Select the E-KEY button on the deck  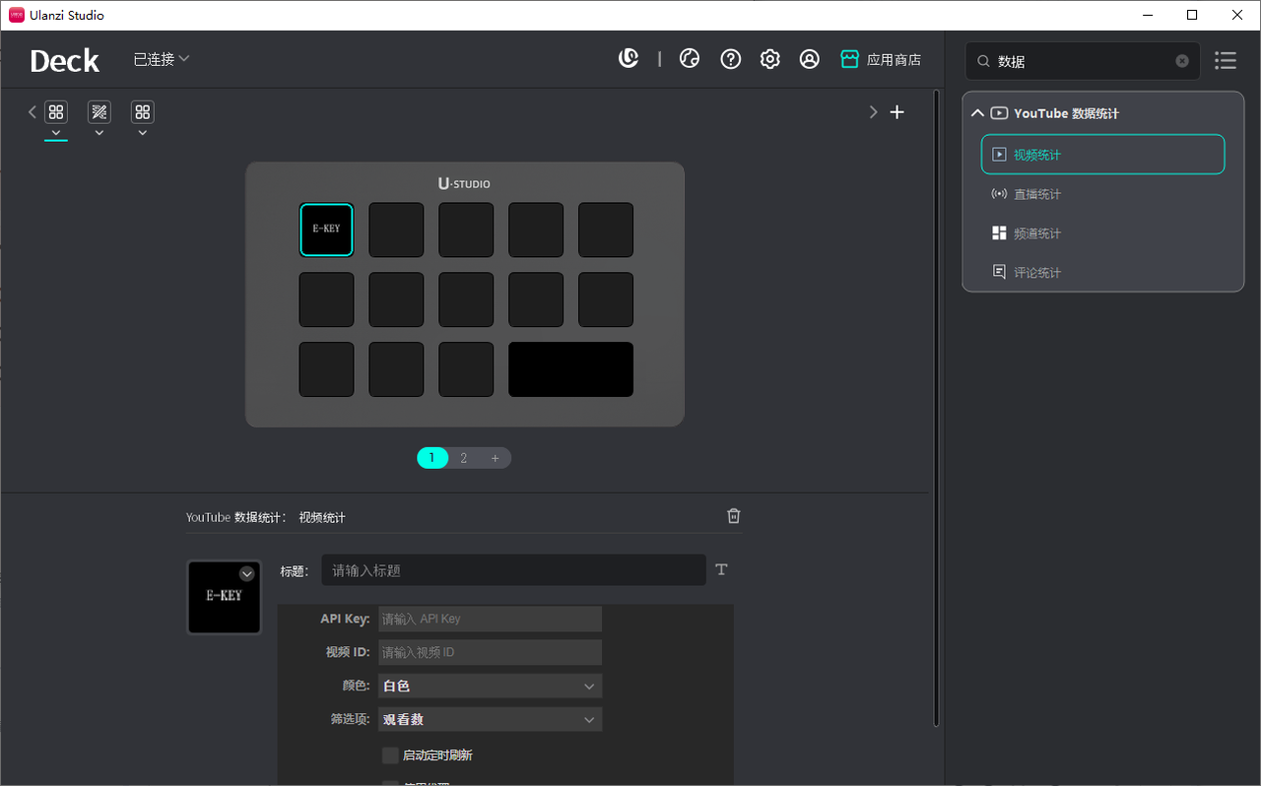[x=326, y=229]
